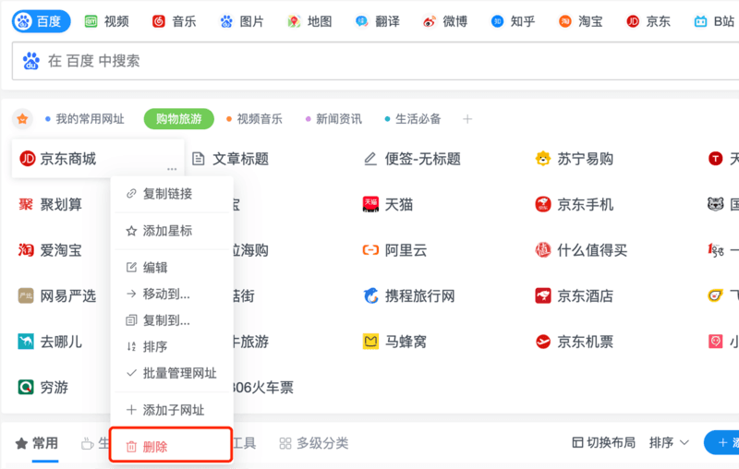The width and height of the screenshot is (739, 469).
Task: Click the 在百度中搜索 search field
Action: point(375,61)
